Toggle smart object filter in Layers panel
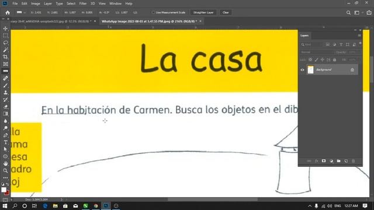Image resolution: width=374 pixels, height=210 pixels. tap(354, 44)
